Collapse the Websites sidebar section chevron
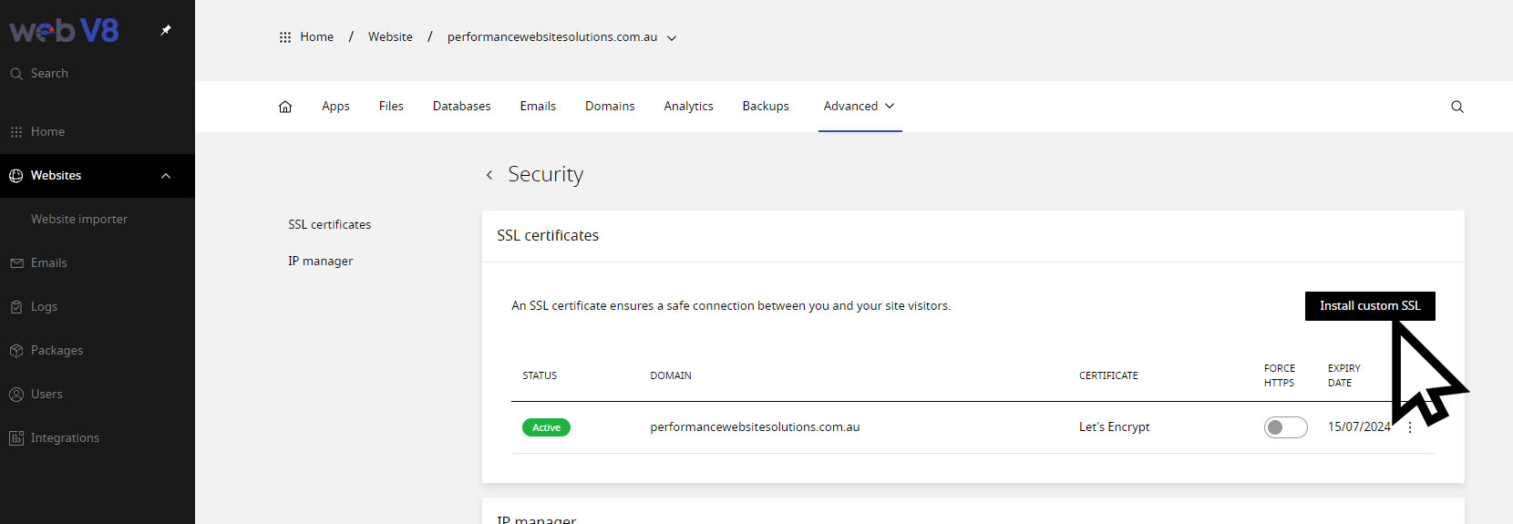The image size is (1513, 524). point(166,176)
